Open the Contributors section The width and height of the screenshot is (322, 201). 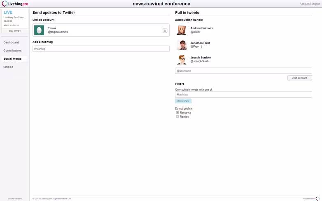(x=12, y=51)
